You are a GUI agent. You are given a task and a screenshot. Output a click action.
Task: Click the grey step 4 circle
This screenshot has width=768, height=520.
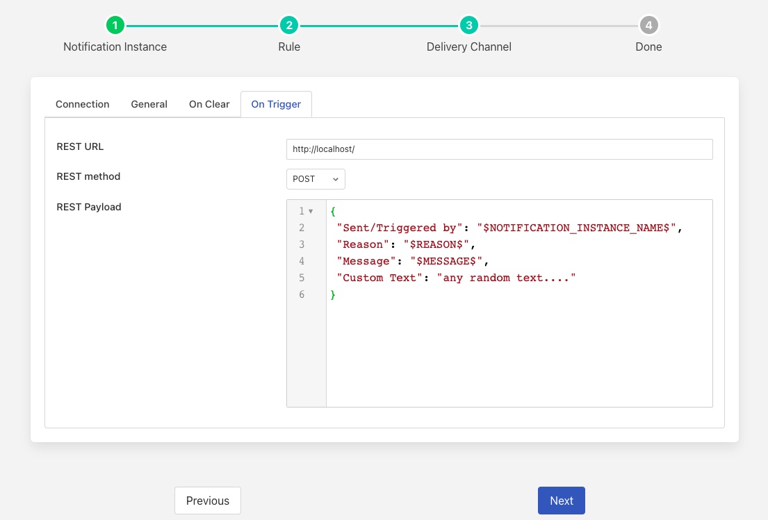point(648,26)
